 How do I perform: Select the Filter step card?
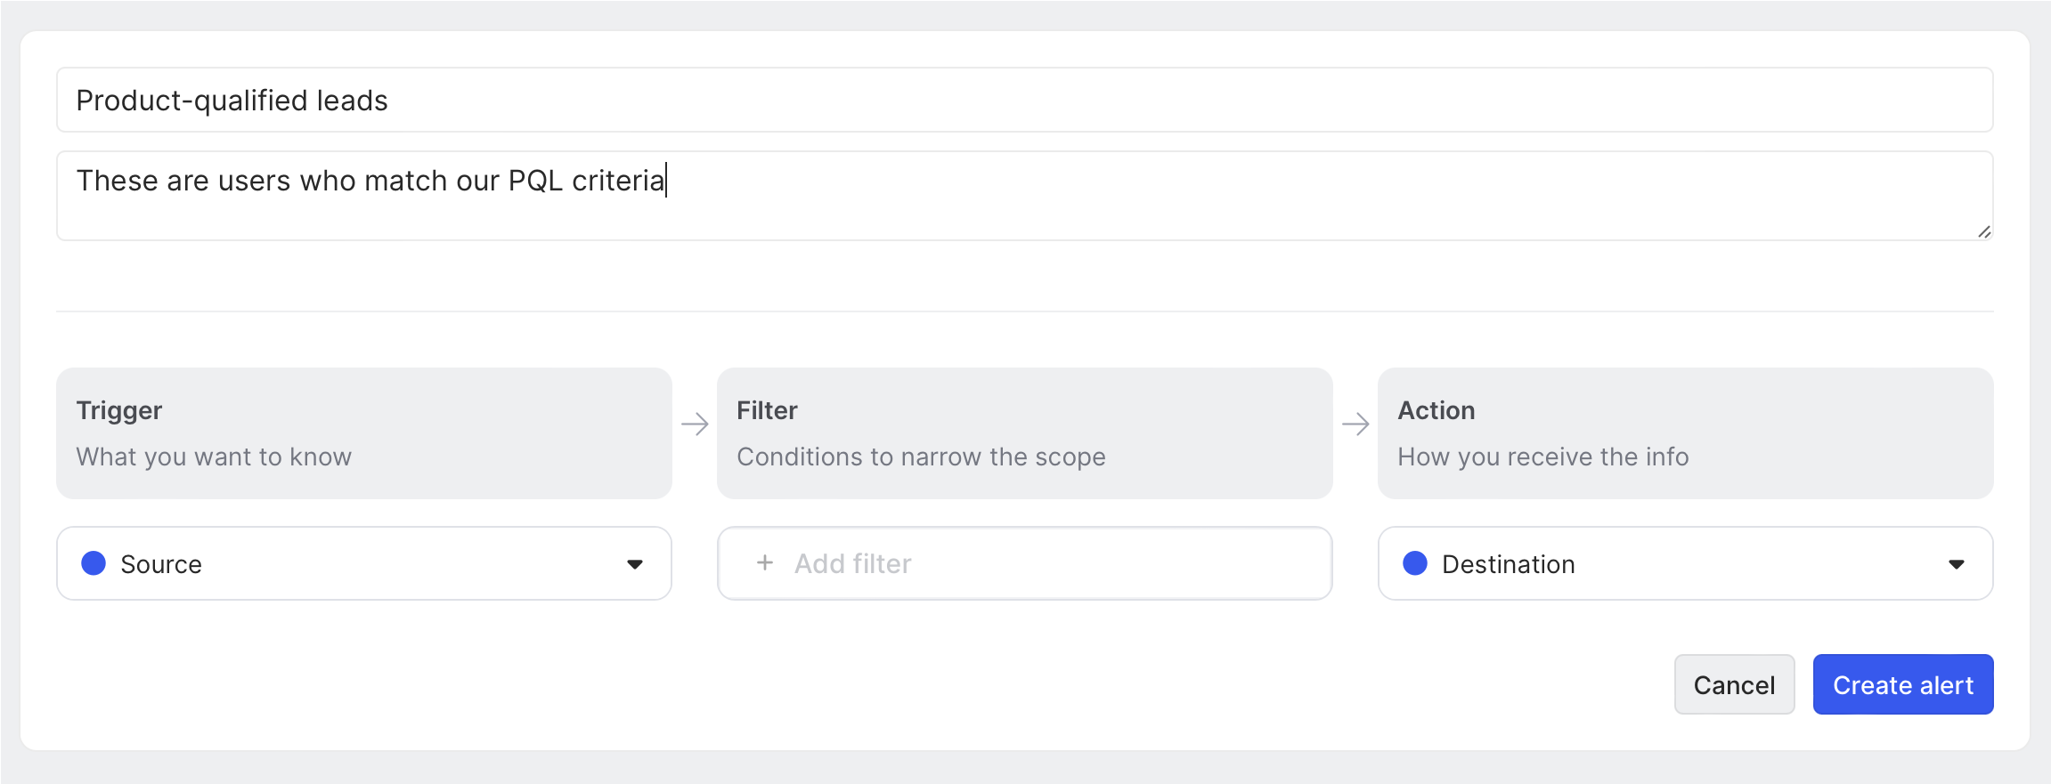point(1024,433)
